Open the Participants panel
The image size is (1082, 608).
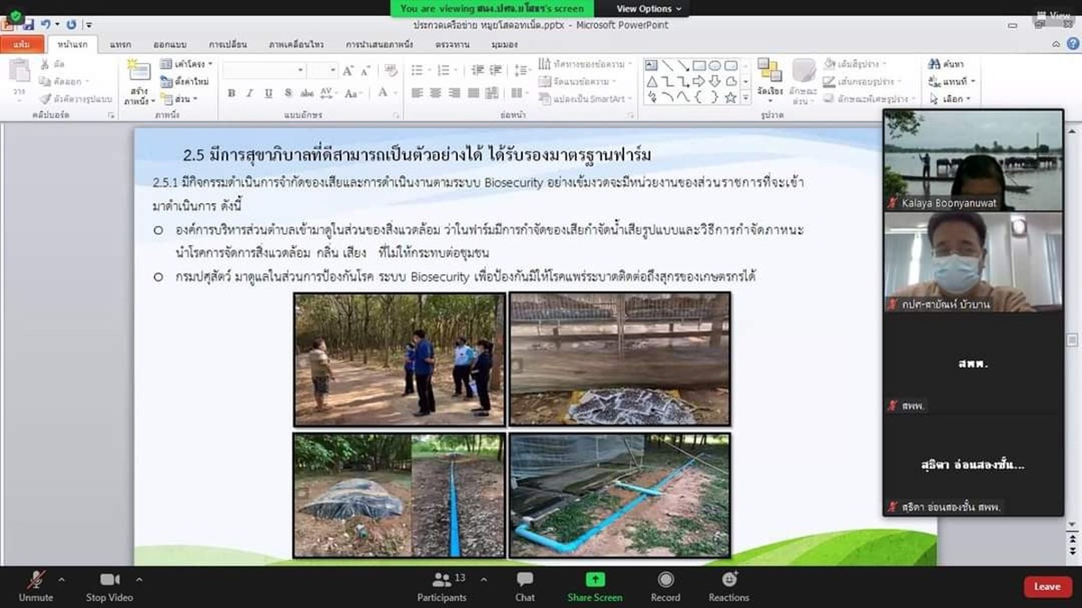(x=442, y=585)
